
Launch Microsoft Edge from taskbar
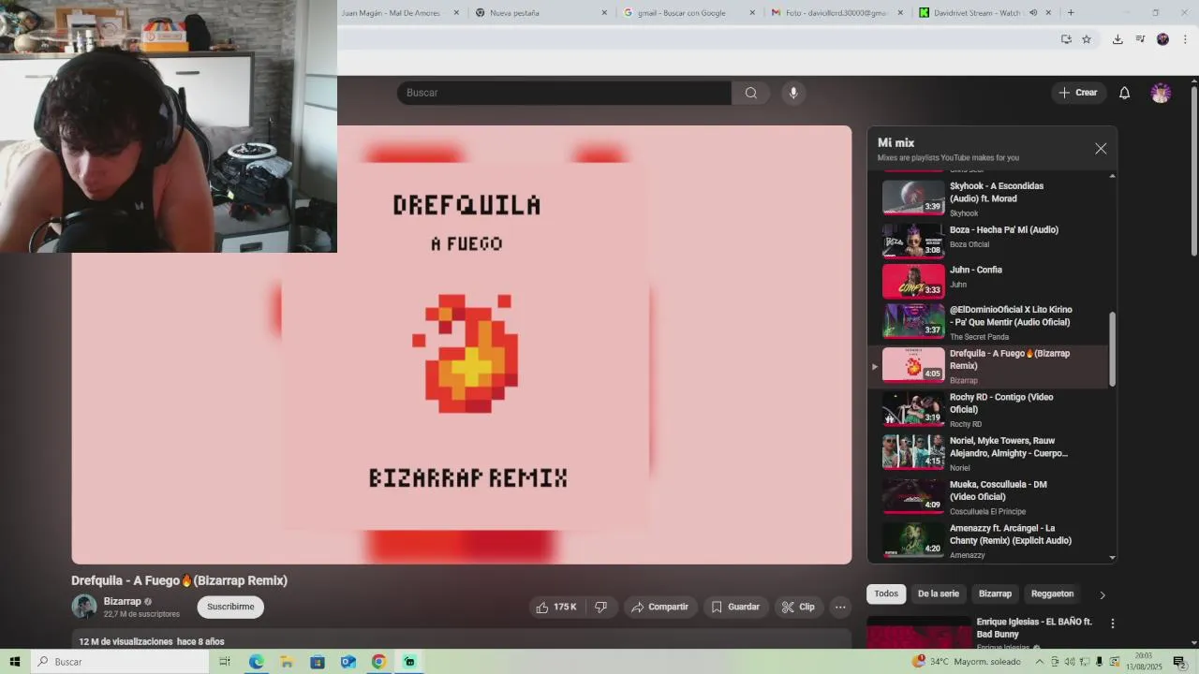256,662
